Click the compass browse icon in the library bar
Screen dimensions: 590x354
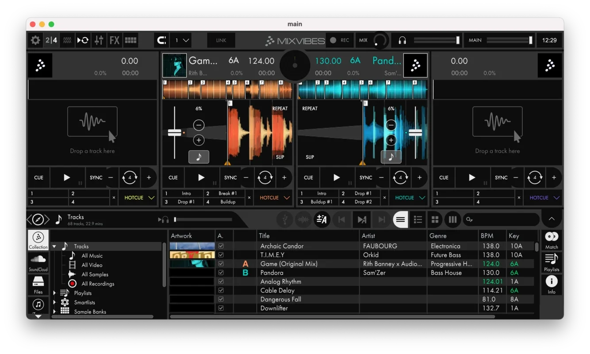coord(38,219)
